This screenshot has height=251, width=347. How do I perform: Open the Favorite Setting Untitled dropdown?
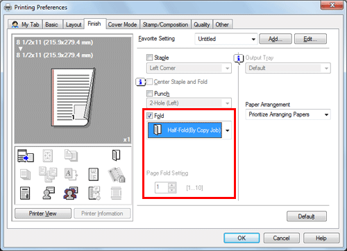coord(226,39)
